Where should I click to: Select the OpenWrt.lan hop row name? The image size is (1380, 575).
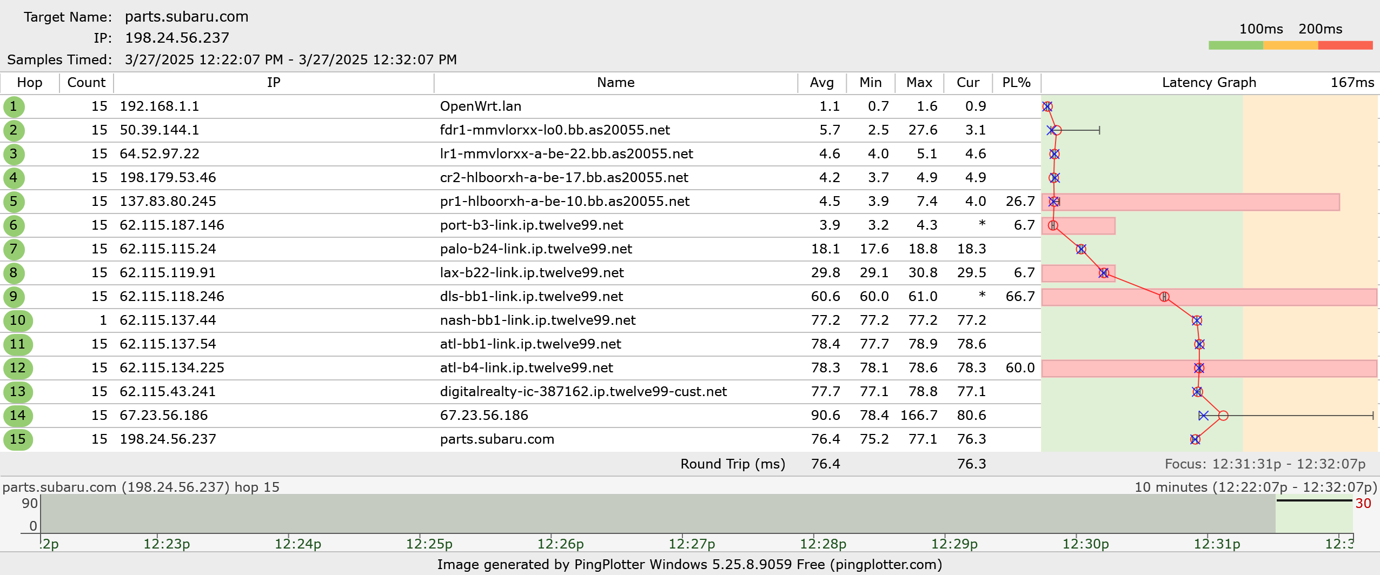(480, 106)
